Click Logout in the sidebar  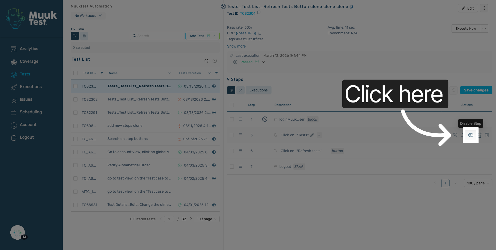pos(27,137)
